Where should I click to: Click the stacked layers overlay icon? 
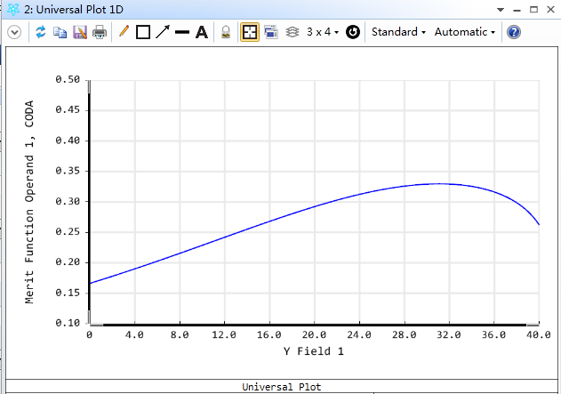293,32
